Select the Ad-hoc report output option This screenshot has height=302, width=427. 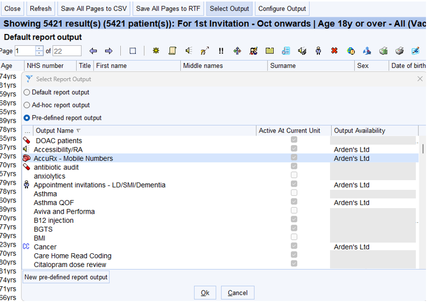coord(26,105)
